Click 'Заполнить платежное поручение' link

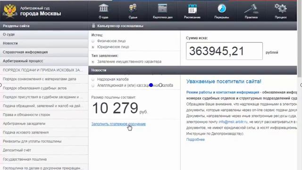pos(118,124)
